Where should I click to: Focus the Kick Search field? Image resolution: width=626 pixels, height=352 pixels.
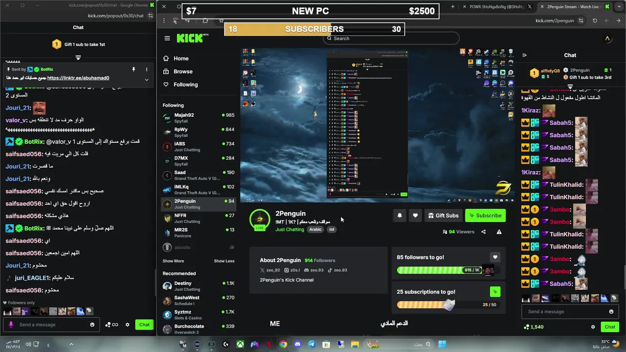pyautogui.click(x=391, y=38)
